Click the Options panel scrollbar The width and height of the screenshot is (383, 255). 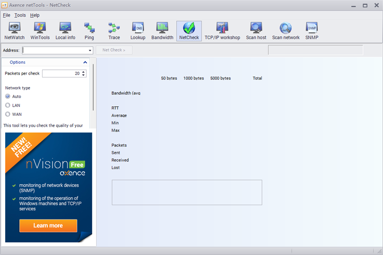93,88
